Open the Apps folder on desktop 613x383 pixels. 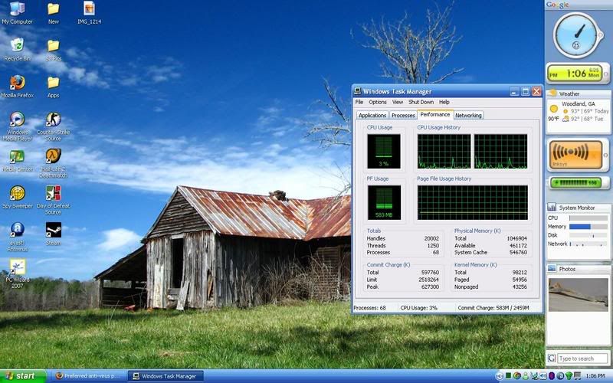click(53, 83)
